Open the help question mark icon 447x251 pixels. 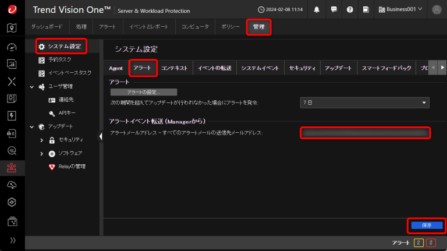coord(350,10)
